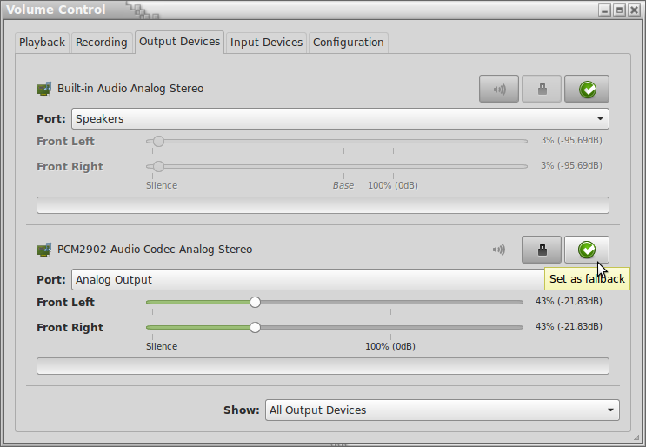Switch to the Playback tab
The height and width of the screenshot is (447, 646).
pyautogui.click(x=42, y=43)
